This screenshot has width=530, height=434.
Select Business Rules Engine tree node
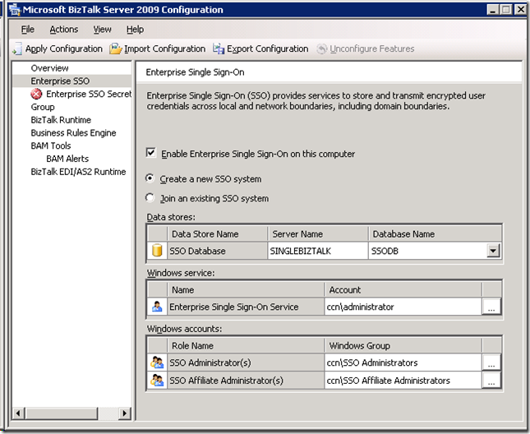(x=73, y=133)
